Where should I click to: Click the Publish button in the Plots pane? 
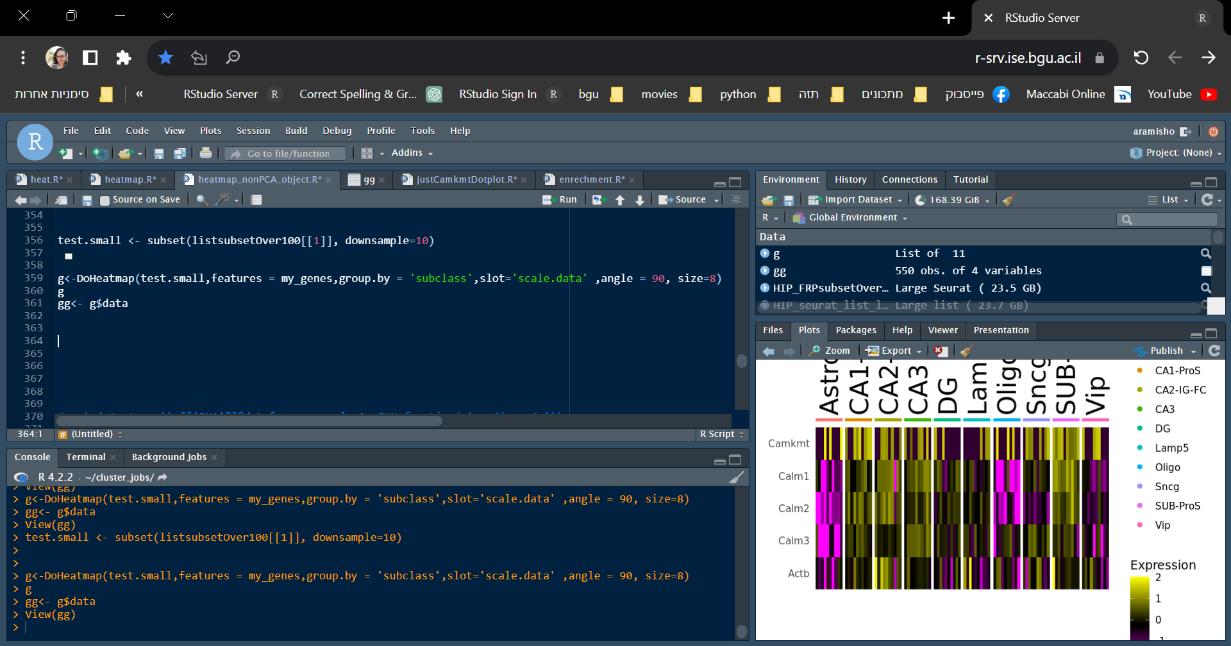[1166, 351]
